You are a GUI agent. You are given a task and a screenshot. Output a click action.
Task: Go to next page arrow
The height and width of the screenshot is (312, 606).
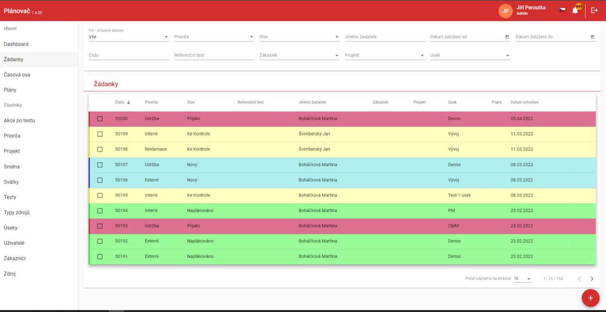[x=592, y=279]
